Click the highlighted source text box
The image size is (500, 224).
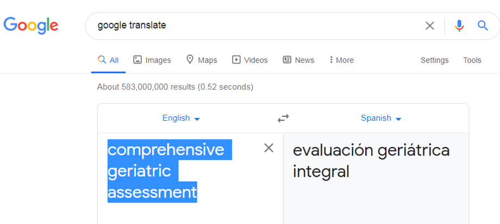[x=163, y=171]
